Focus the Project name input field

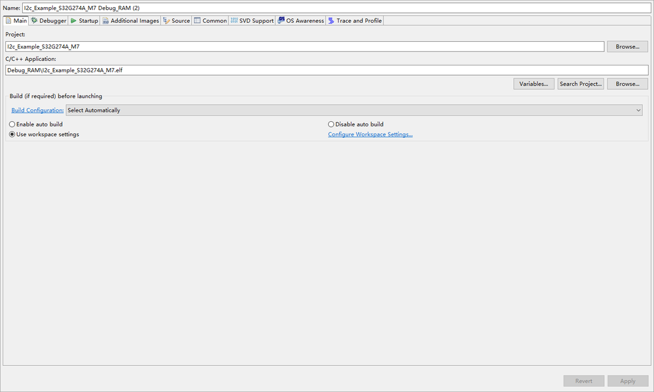(x=304, y=46)
